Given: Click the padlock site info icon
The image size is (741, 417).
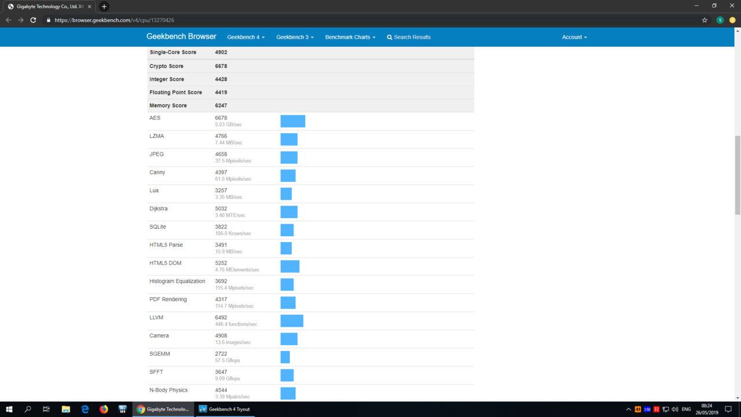Looking at the screenshot, I should click(x=49, y=20).
